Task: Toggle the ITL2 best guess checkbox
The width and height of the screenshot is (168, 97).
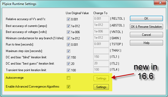Action: (68, 64)
